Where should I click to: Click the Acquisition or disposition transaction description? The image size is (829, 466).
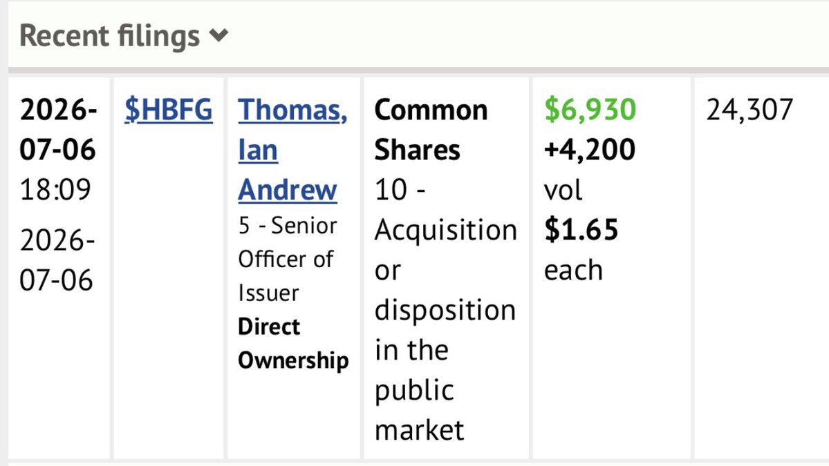click(x=445, y=310)
